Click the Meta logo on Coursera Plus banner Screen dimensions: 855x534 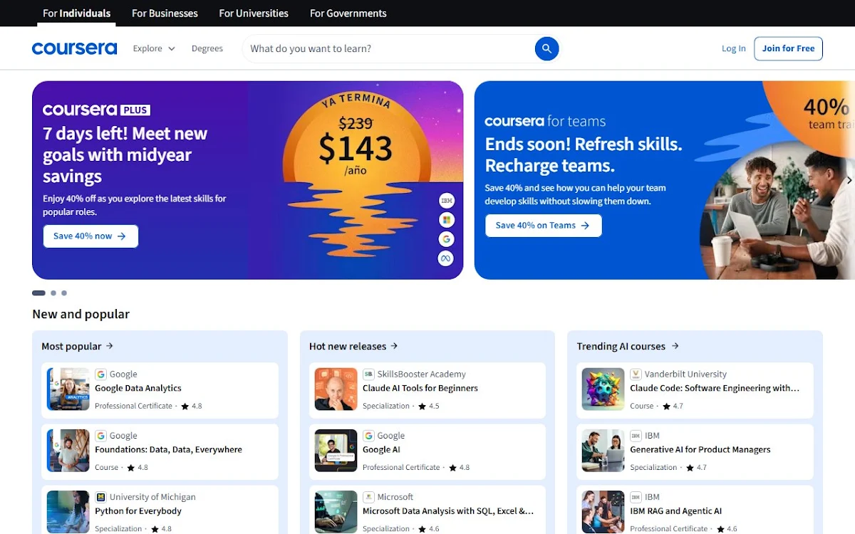(x=446, y=258)
